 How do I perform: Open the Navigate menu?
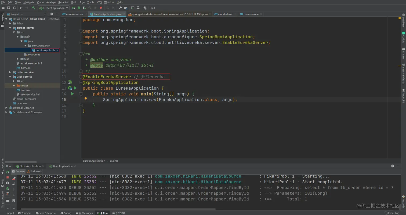click(29, 2)
